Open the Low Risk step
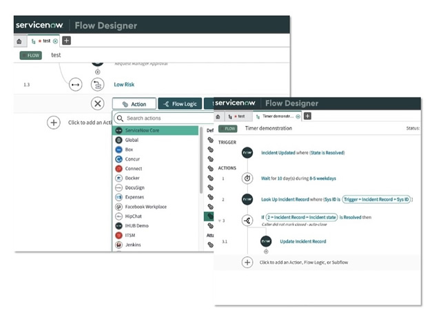 click(x=124, y=85)
